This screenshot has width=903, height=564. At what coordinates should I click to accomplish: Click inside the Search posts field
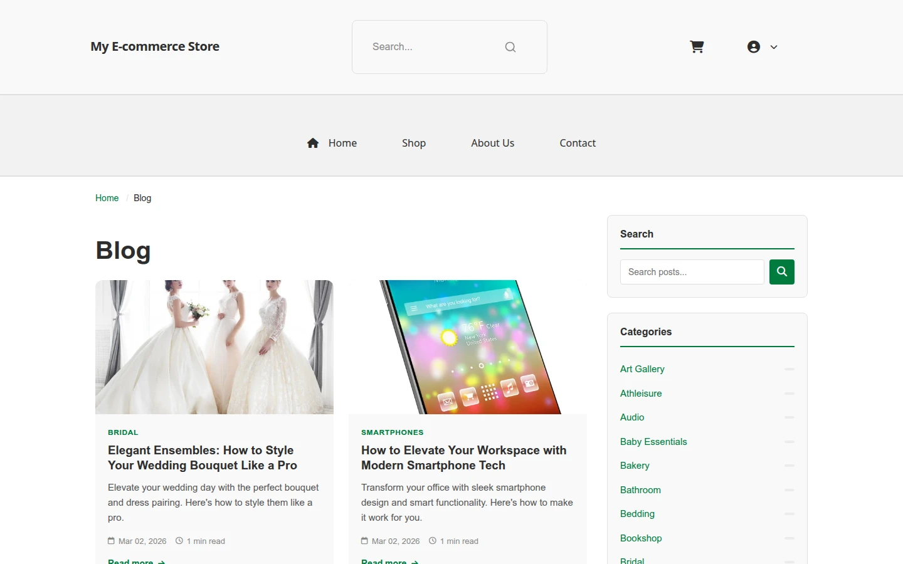[x=692, y=272]
